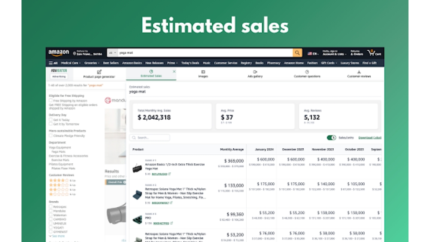This screenshot has width=430, height=242.
Task: Open the Yoga Equipment department link
Action: pyautogui.click(x=60, y=147)
